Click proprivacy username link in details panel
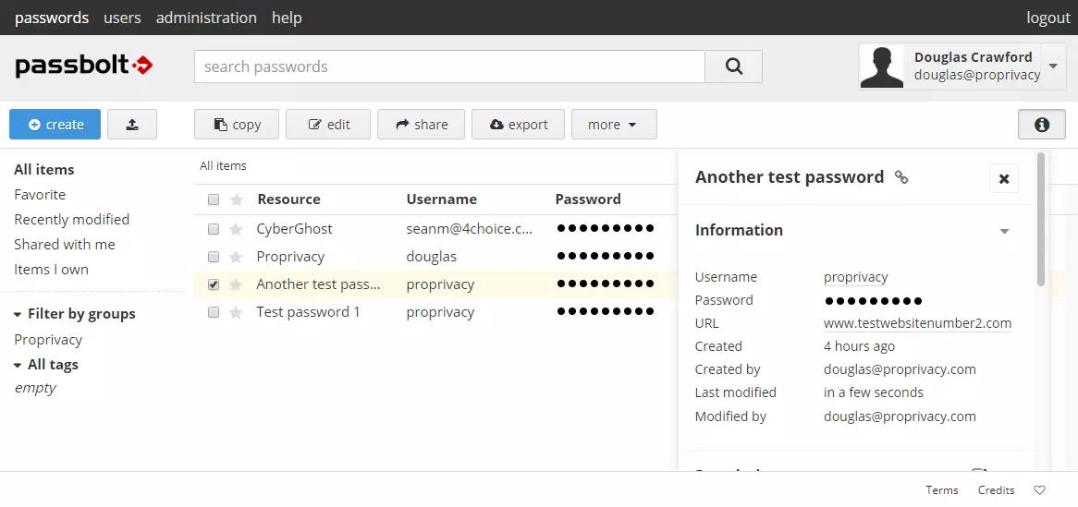This screenshot has width=1078, height=507. pos(856,277)
